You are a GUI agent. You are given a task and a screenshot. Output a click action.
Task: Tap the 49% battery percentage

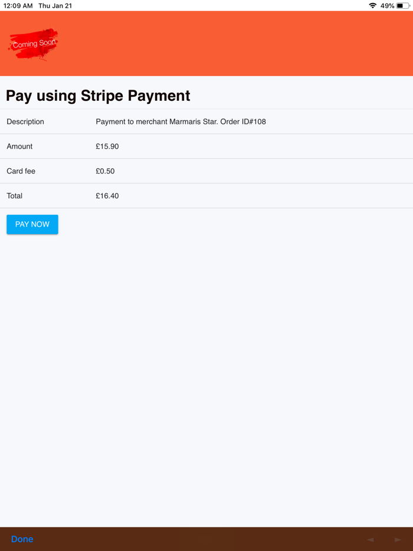tap(387, 6)
